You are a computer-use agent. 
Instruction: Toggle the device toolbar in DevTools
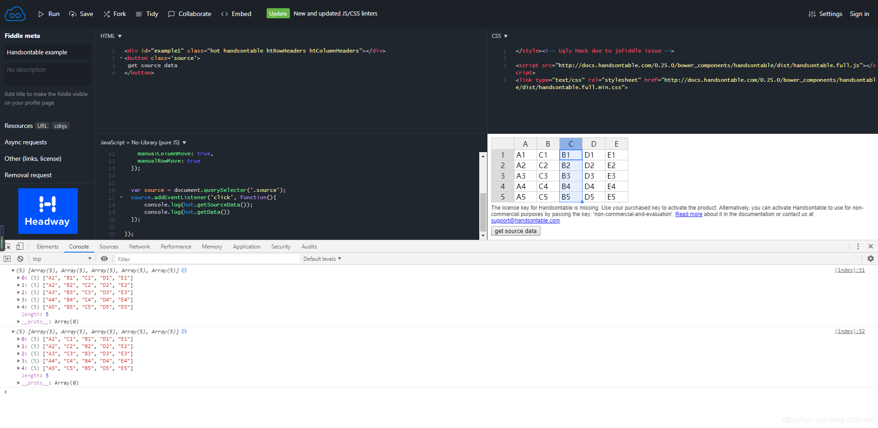(19, 246)
